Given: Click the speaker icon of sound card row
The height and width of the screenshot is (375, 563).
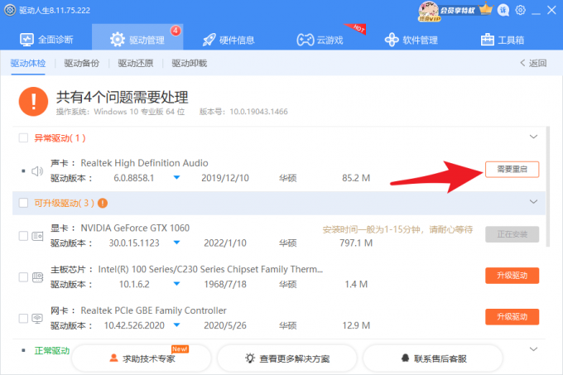Looking at the screenshot, I should coord(37,171).
